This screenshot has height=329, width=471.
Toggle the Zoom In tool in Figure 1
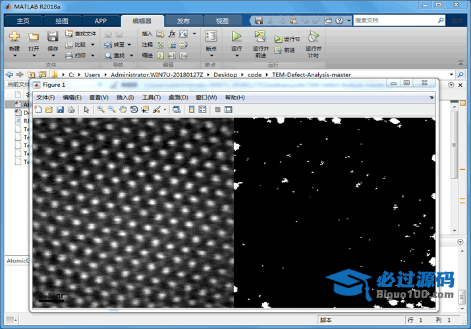tap(101, 109)
